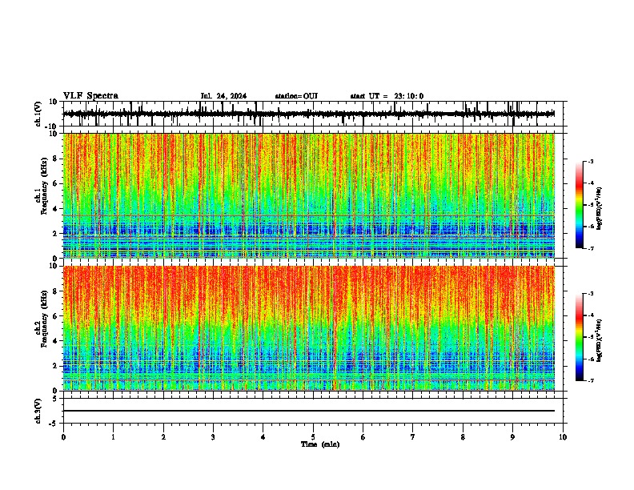Image resolution: width=634 pixels, height=490 pixels.
Task: Click the "-3" label on ch.1 color bar
Action: point(591,162)
